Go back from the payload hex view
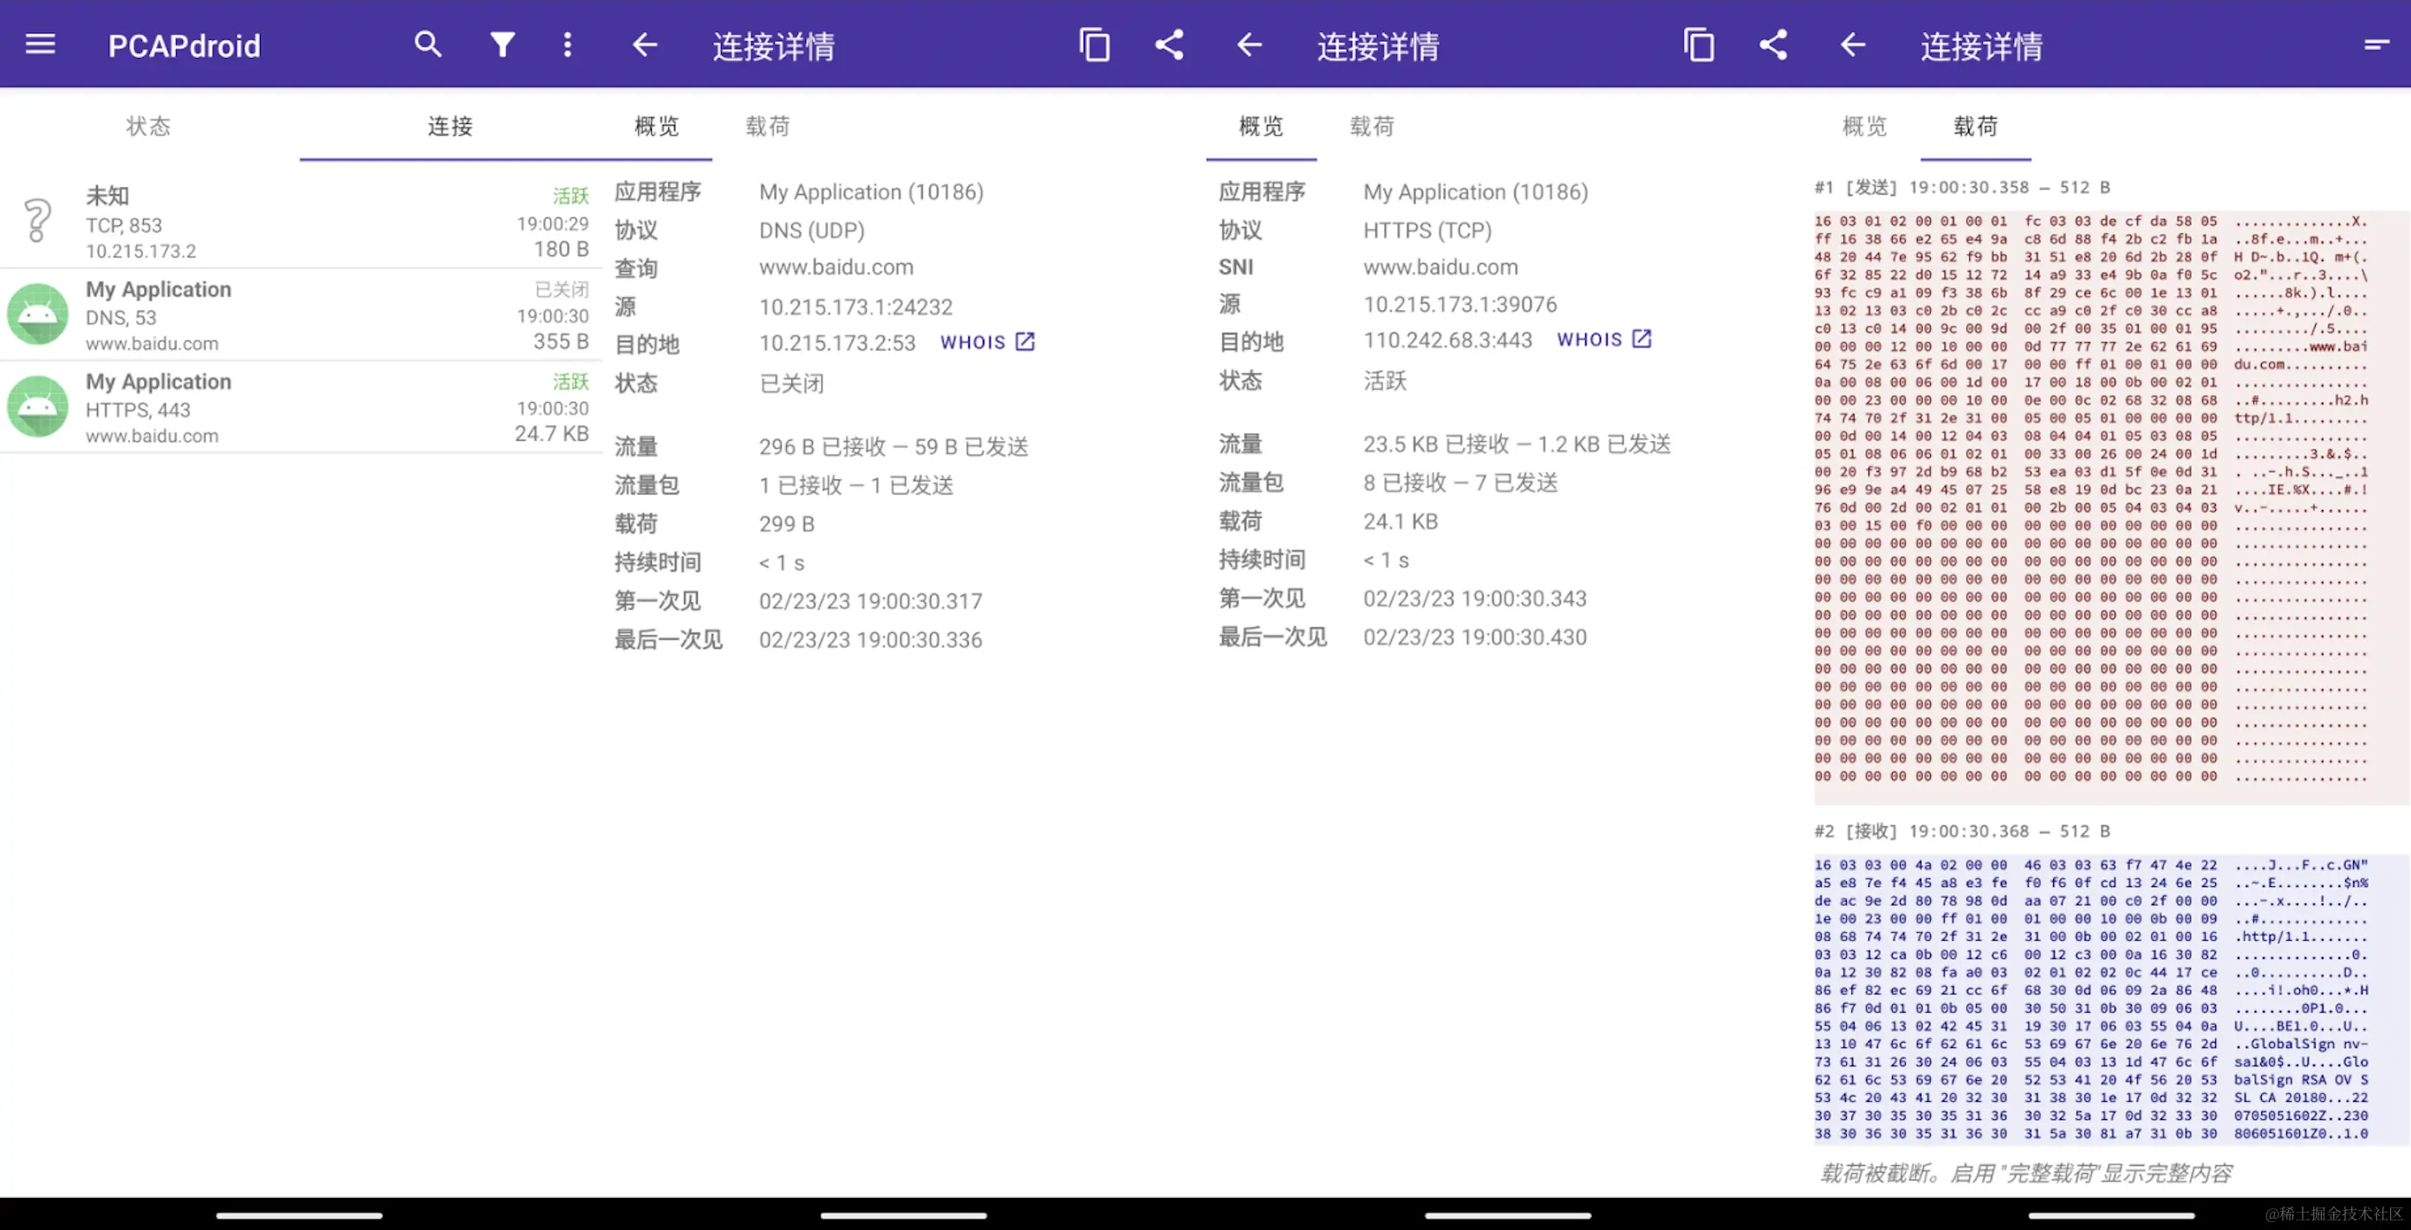2411x1230 pixels. 1853,45
